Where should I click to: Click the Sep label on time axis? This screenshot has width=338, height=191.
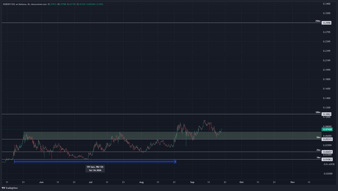pyautogui.click(x=192, y=182)
